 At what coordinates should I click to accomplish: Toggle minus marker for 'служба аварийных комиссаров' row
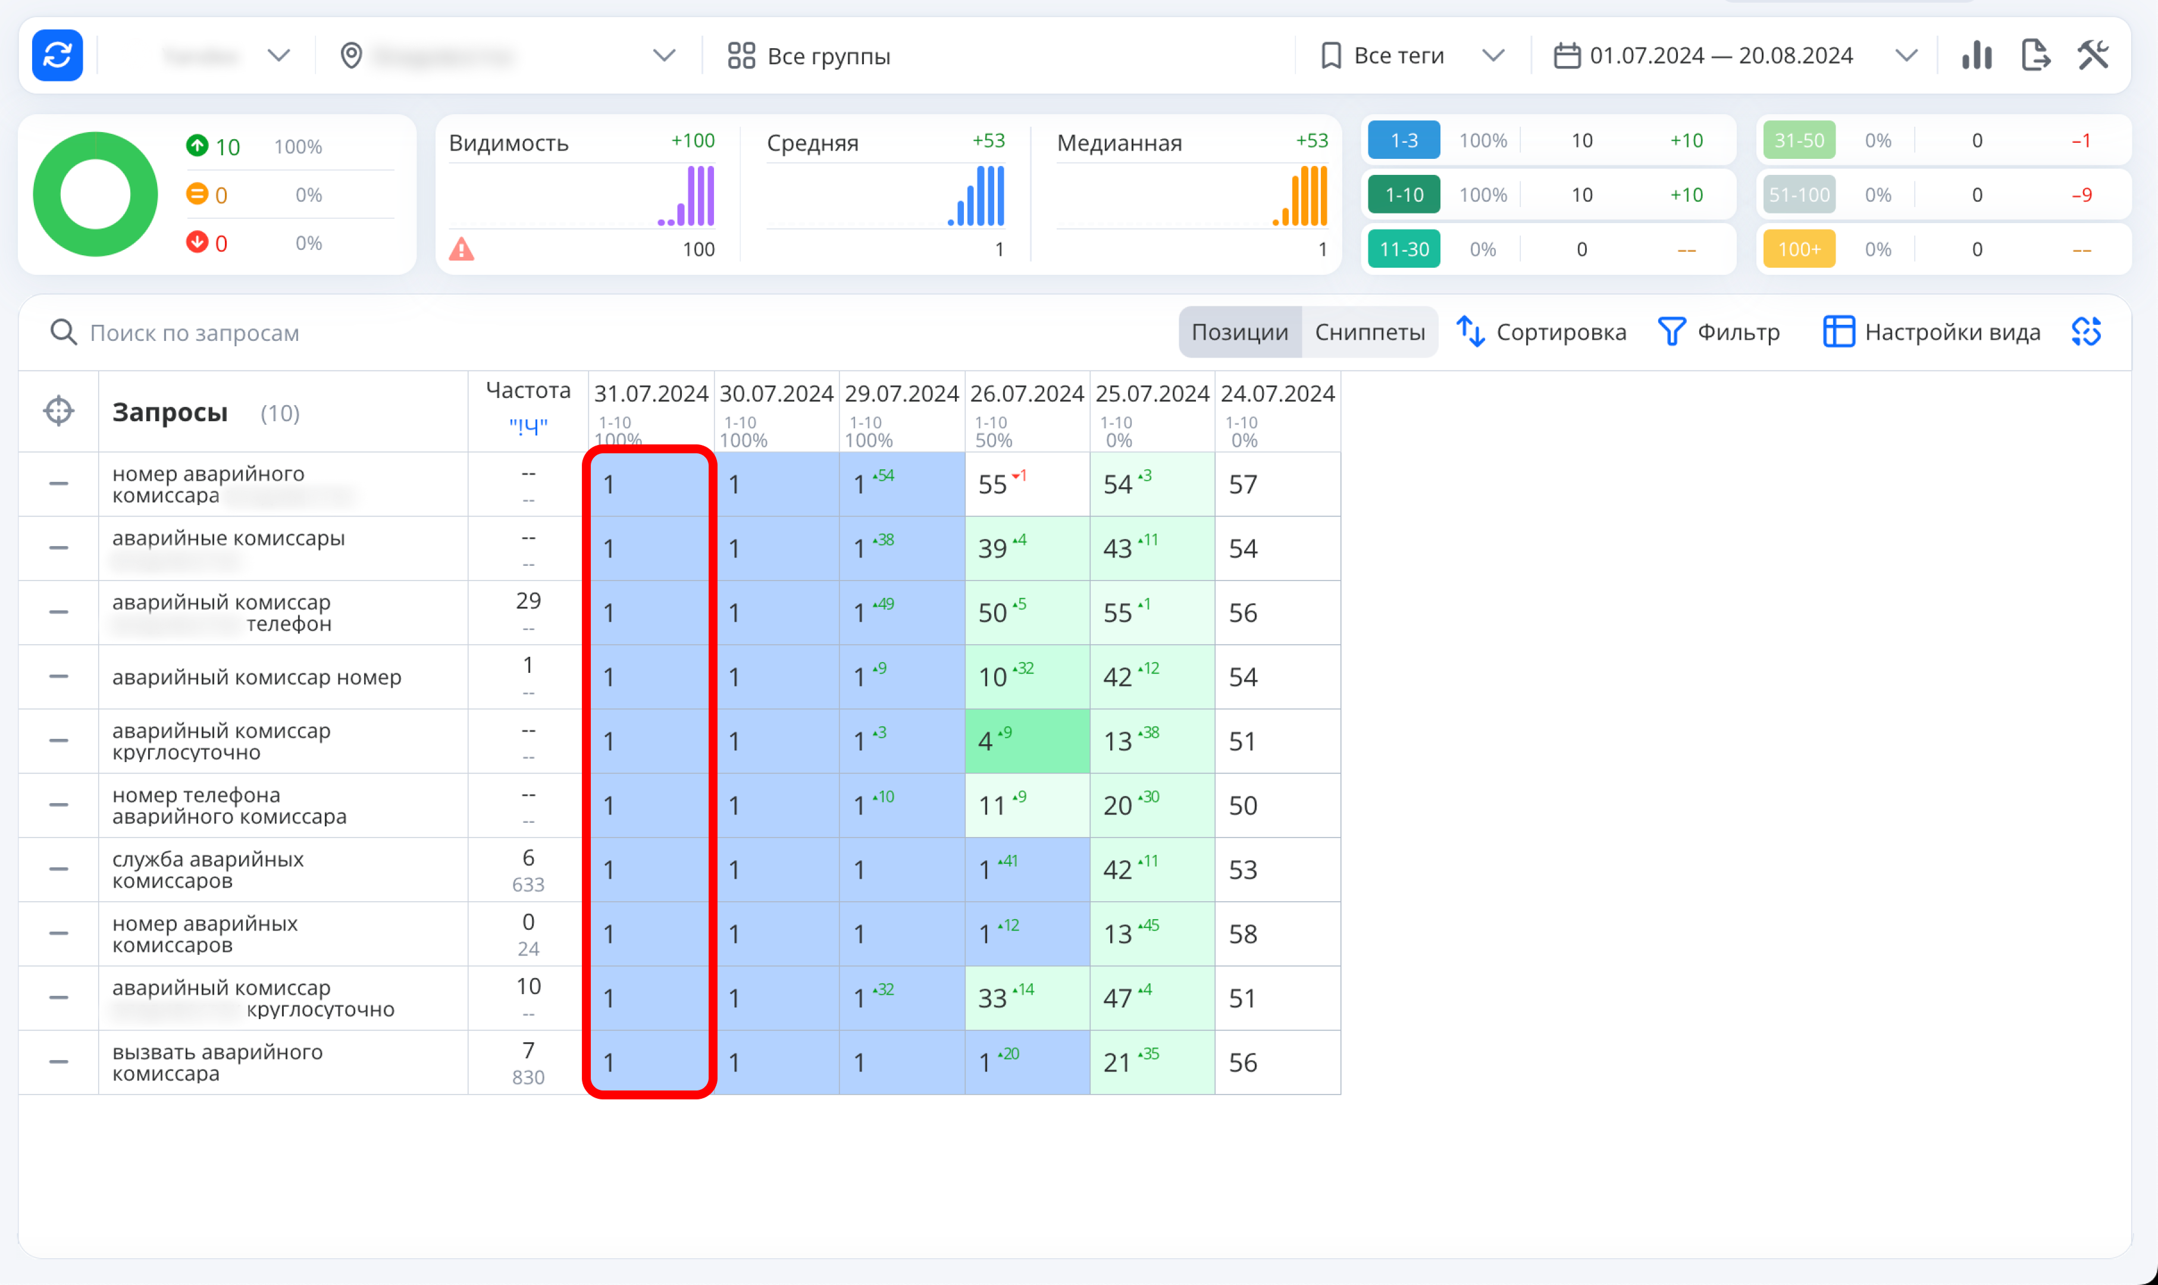point(59,869)
